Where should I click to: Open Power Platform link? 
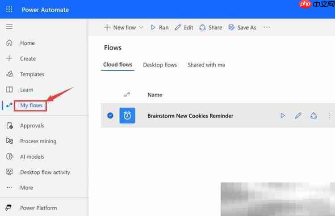(x=38, y=208)
